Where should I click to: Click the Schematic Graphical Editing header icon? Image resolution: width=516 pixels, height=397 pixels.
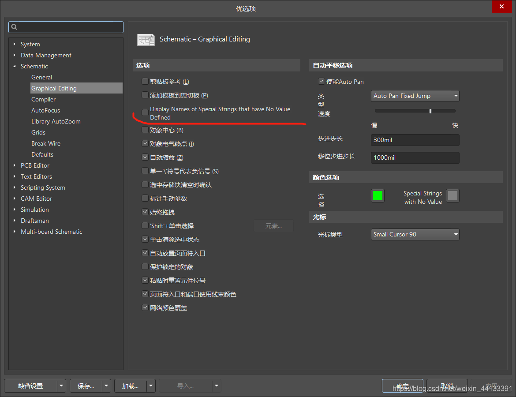point(146,40)
